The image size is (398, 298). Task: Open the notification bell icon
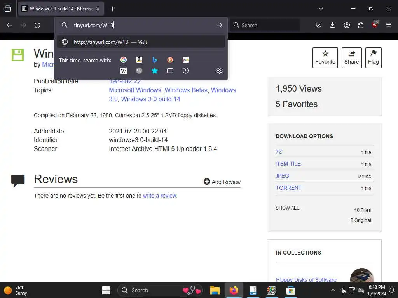392,290
